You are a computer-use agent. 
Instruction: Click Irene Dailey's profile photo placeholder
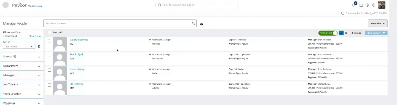coord(60,73)
